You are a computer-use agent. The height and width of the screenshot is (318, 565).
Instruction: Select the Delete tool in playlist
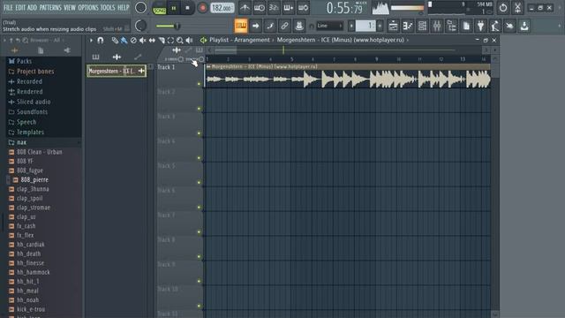pos(133,40)
